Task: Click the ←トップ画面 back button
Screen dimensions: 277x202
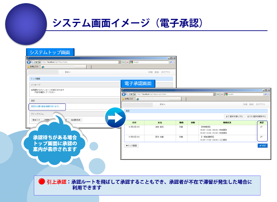Action: (132, 146)
